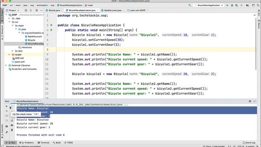This screenshot has height=147, width=261.
Task: Click the editor vertical scrollbar
Action: point(256,44)
